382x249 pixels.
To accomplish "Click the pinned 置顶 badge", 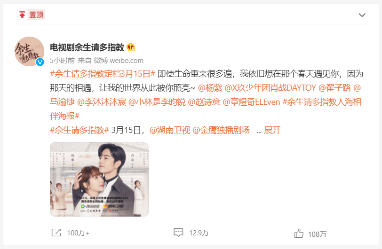I will pyautogui.click(x=31, y=15).
